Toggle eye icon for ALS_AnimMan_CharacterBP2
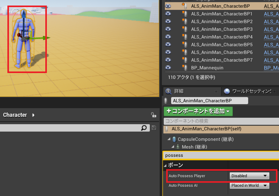This screenshot has width=279, height=196. point(168,21)
